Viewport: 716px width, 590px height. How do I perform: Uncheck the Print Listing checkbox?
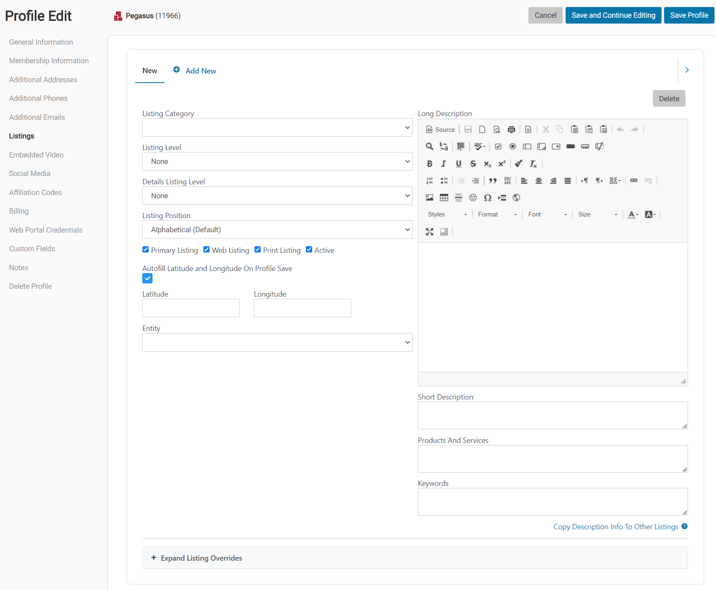point(258,250)
